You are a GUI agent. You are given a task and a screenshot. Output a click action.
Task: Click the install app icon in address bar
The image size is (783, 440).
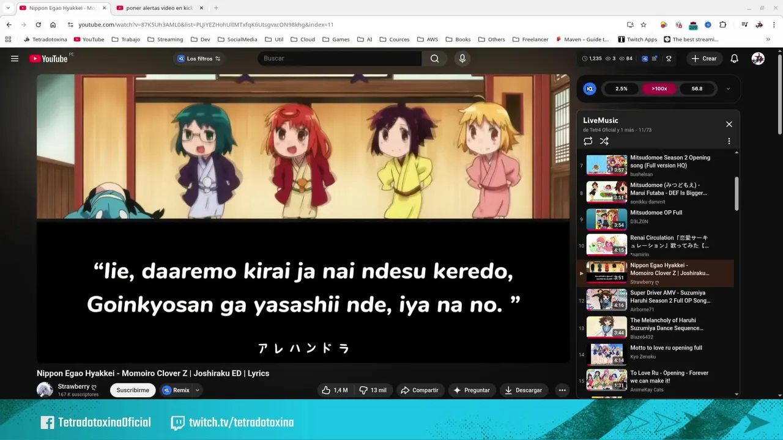click(630, 24)
